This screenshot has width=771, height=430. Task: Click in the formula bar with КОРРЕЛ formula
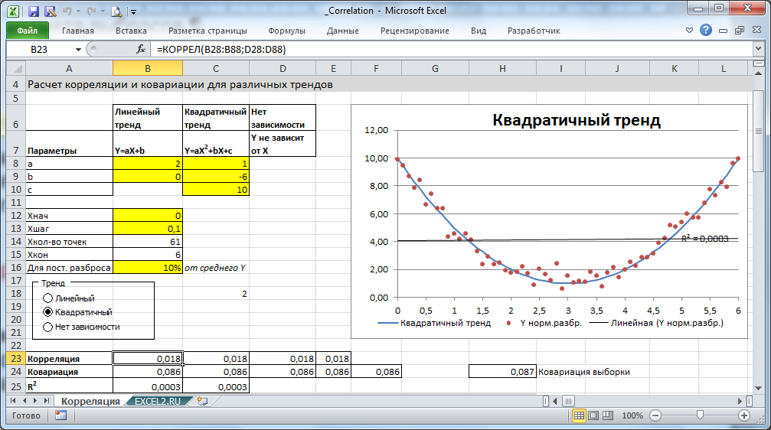coord(452,49)
